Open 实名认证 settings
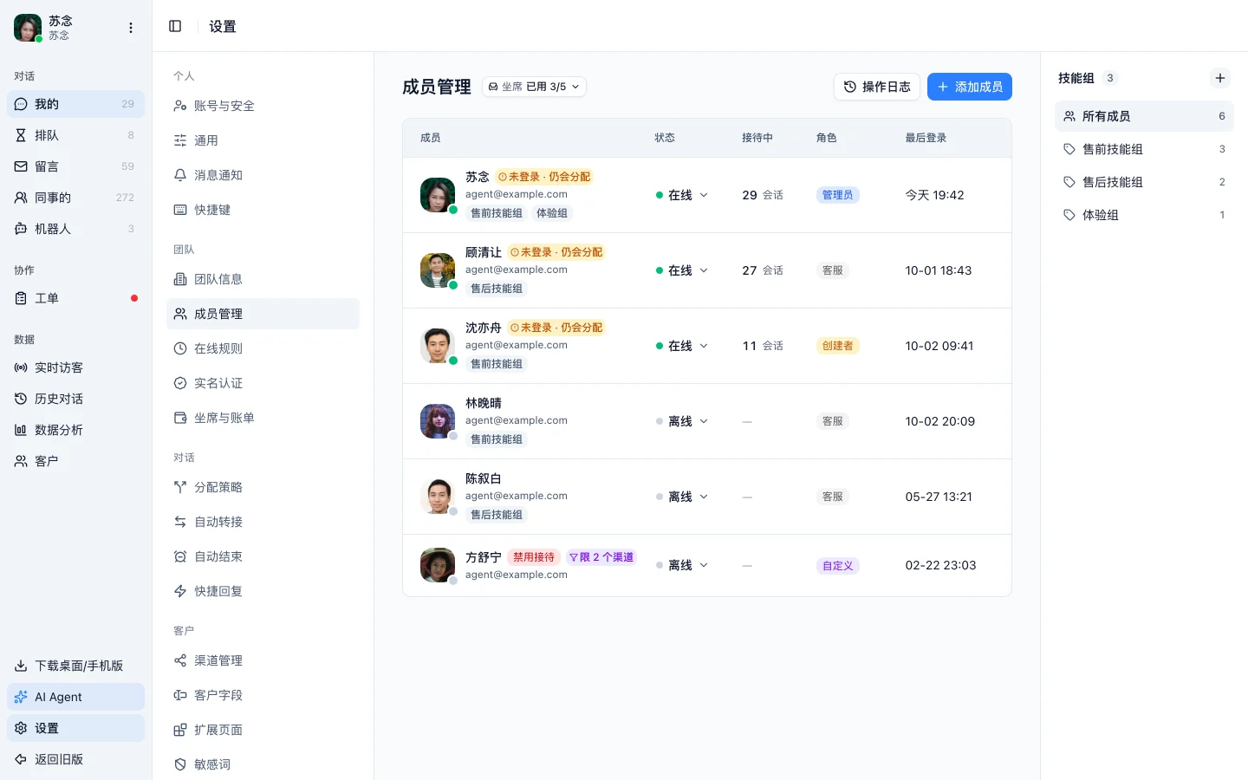Image resolution: width=1248 pixels, height=780 pixels. coord(263,383)
